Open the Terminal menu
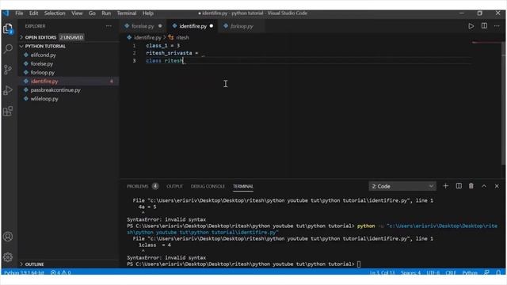This screenshot has width=507, height=285. pos(127,13)
